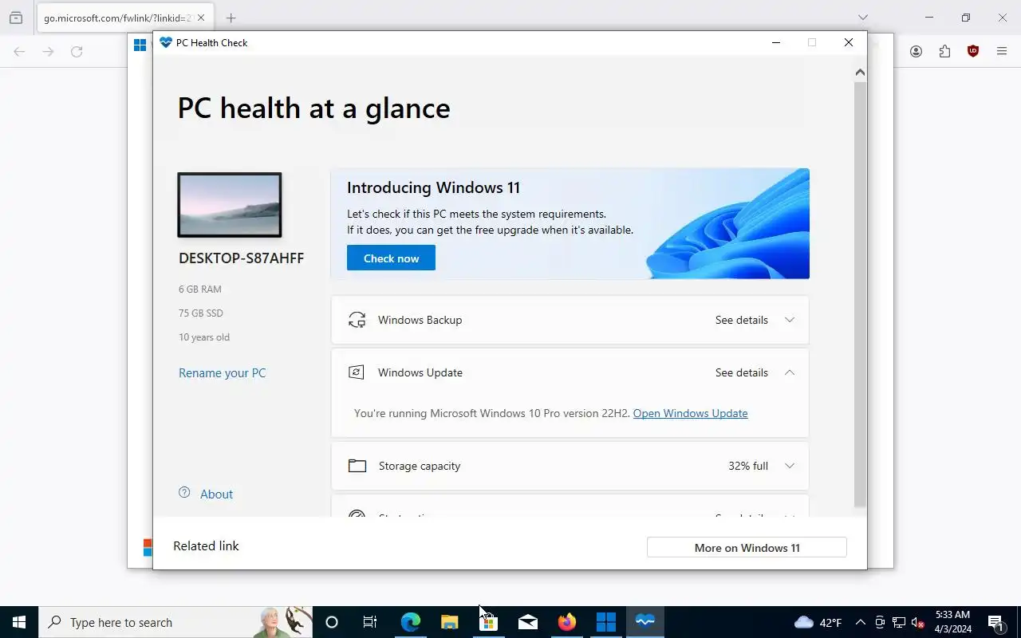Open the notification center icon
Viewport: 1021px width, 638px height.
995,622
